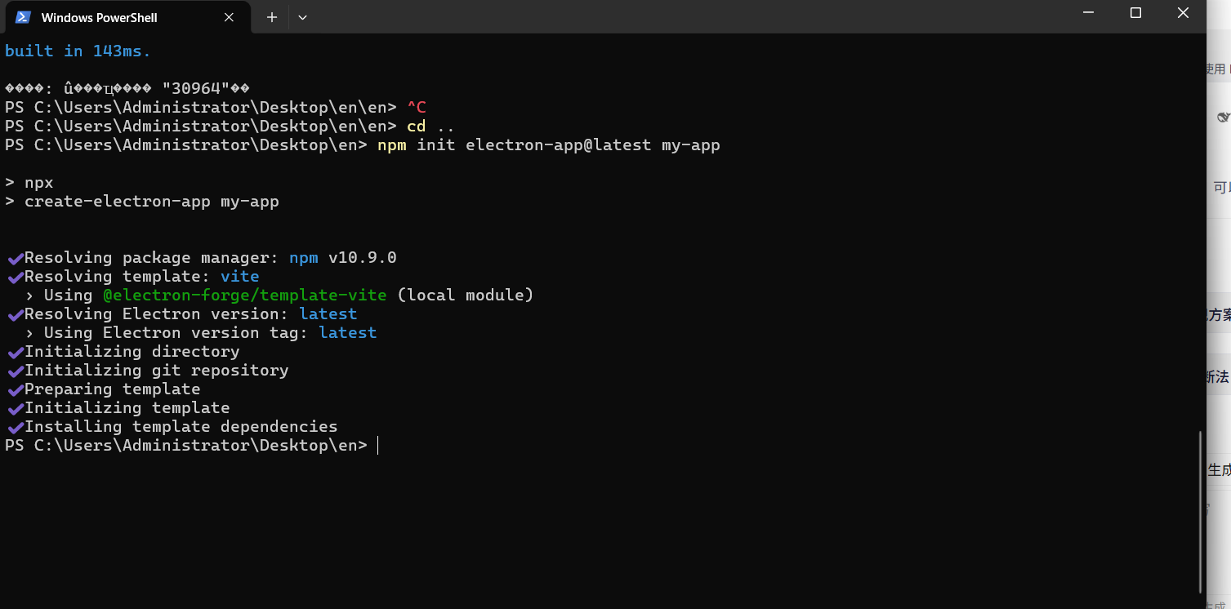Click 'Resolving template: vite' line
1231x609 pixels.
point(134,276)
